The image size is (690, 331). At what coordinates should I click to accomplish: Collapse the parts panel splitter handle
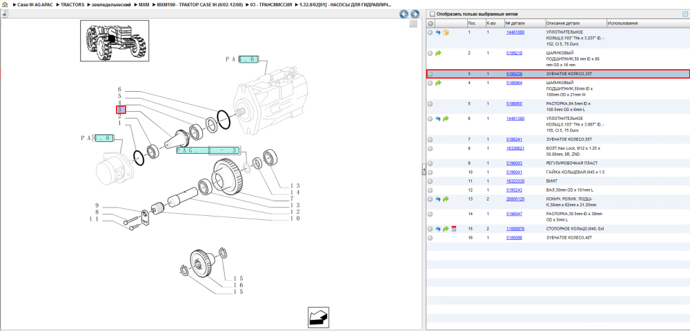coord(424,169)
